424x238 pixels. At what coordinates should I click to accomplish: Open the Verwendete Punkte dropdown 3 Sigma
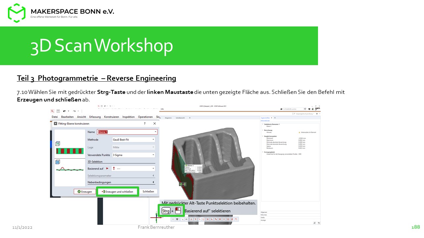134,155
